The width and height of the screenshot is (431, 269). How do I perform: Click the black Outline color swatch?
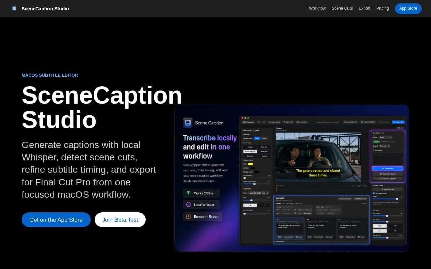tap(253, 168)
